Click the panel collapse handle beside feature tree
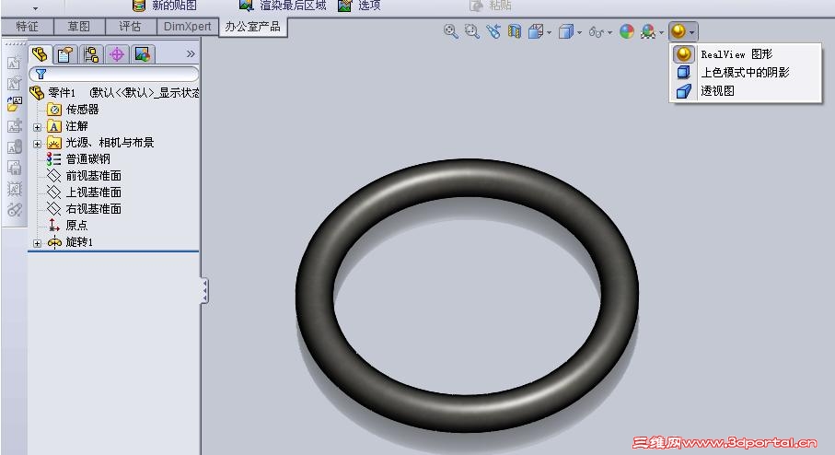This screenshot has width=835, height=455. tap(204, 291)
